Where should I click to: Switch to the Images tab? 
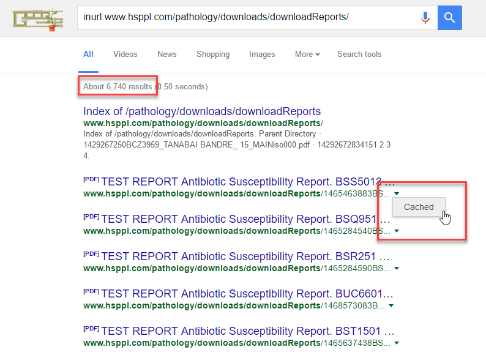[x=262, y=54]
